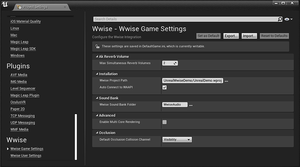Enable Multi Core Rendering checkbox
The image size is (300, 167).
coord(164,122)
